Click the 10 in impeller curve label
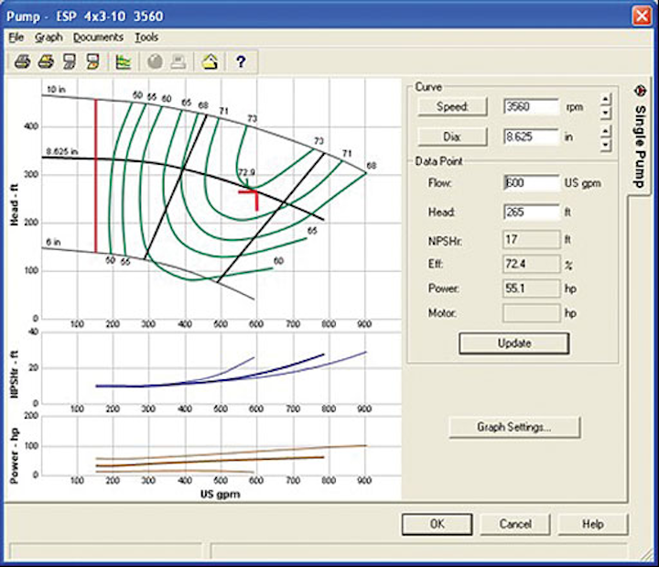This screenshot has height=567, width=659. coord(56,89)
